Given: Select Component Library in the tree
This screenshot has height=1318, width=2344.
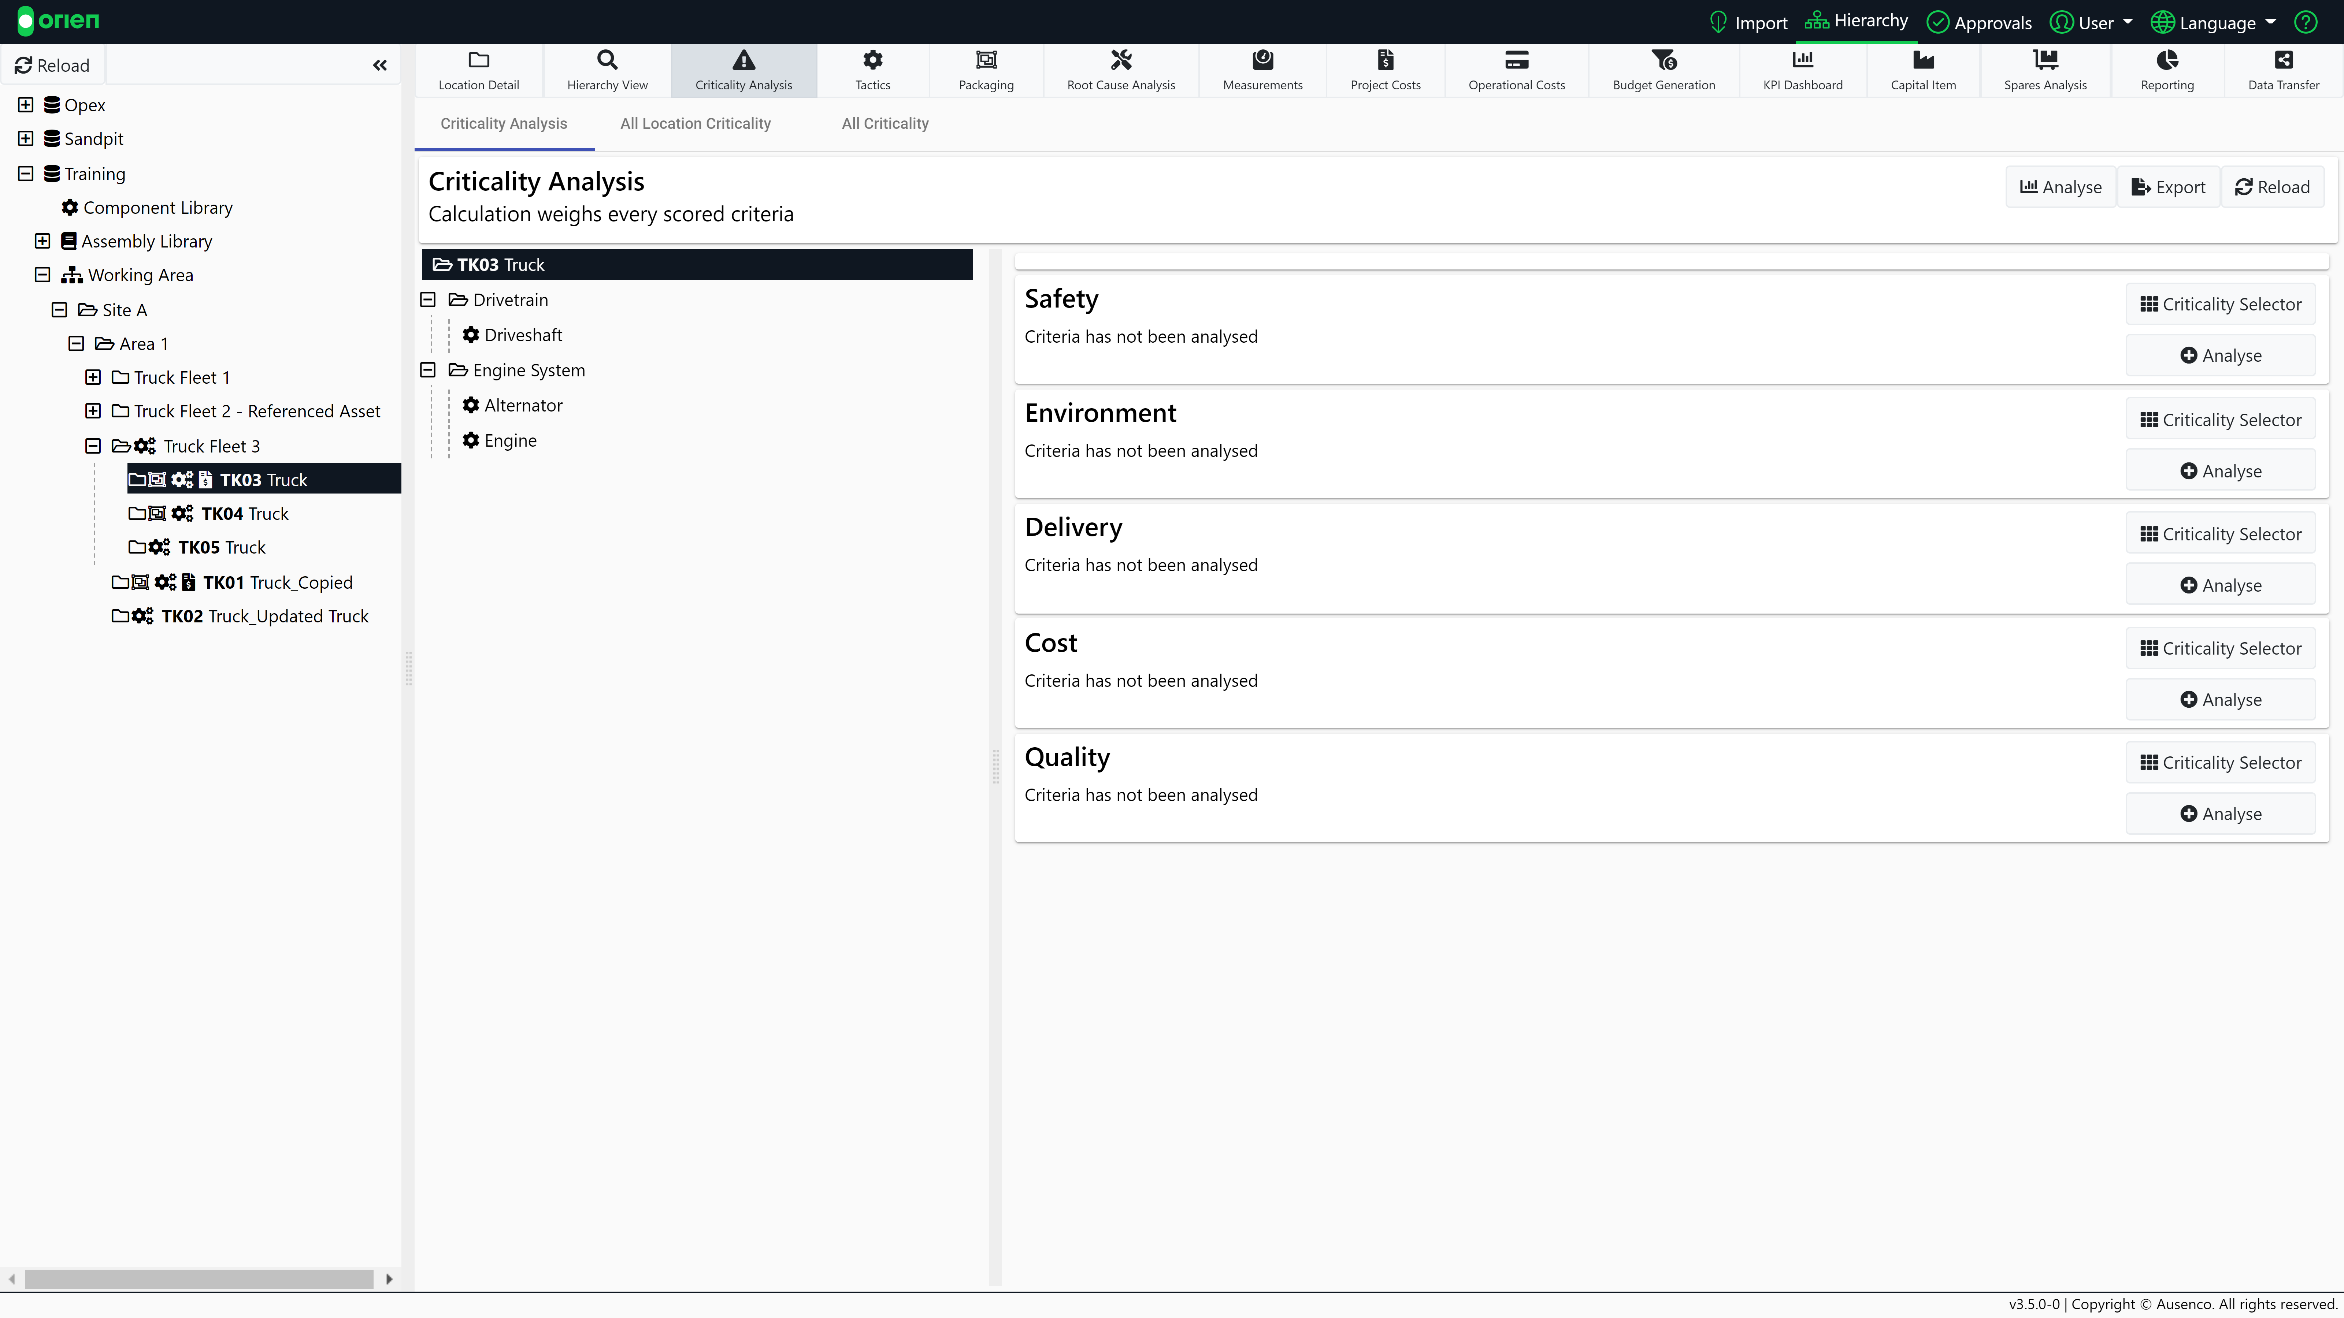Looking at the screenshot, I should (x=146, y=207).
